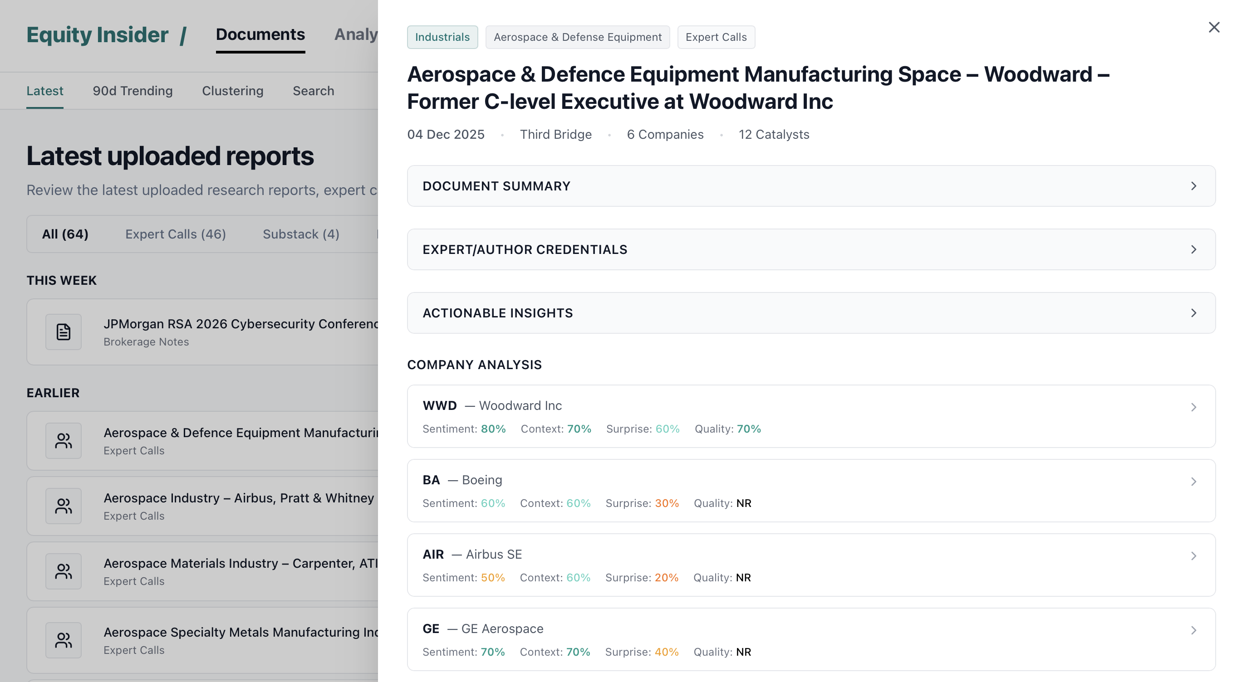1237x682 pixels.
Task: Click the Aerospace & Defence Equipment expert call icon
Action: [x=64, y=441]
